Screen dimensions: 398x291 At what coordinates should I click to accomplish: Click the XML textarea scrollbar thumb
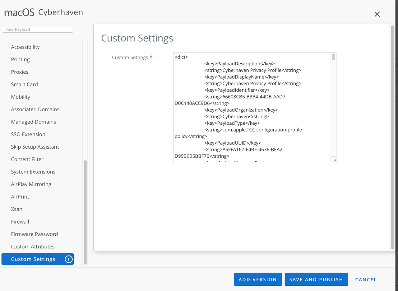tap(333, 57)
